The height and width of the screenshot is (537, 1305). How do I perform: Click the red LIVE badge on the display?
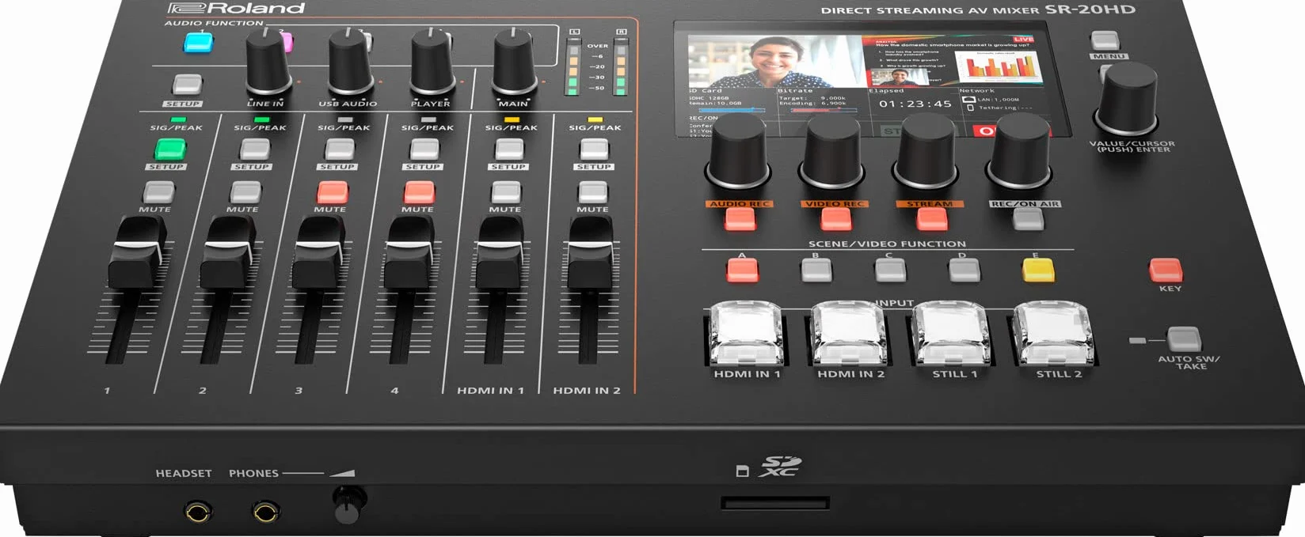coord(1024,39)
